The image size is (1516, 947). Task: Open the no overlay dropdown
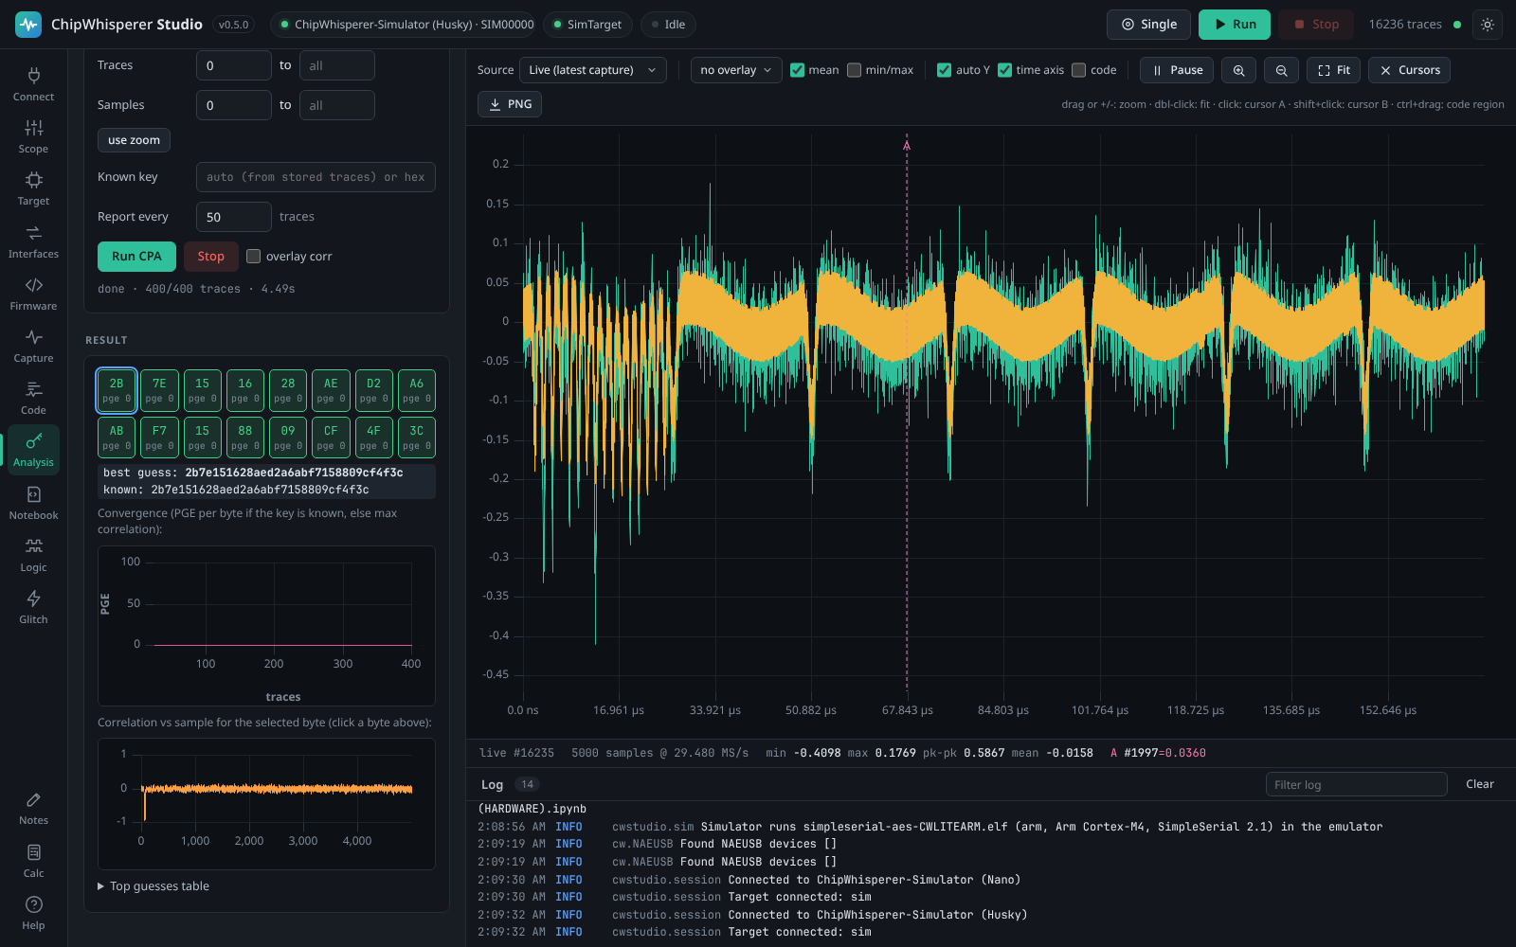coord(737,70)
